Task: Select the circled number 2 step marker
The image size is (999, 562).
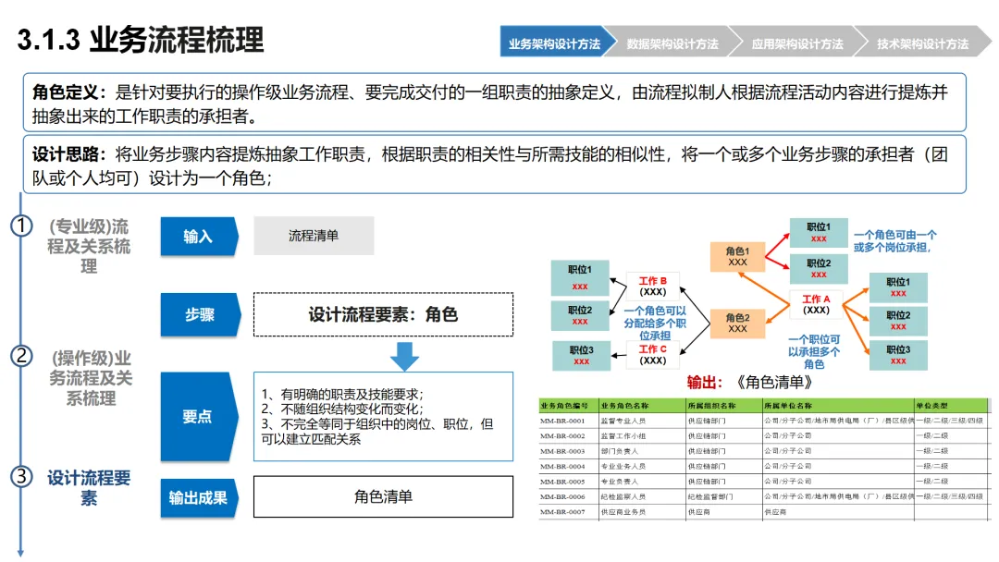Action: [21, 356]
